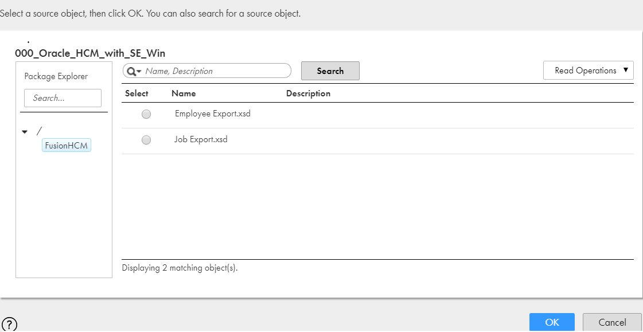Screen dimensions: 643x332
Task: Focus the Name, Description search field
Action: [x=206, y=71]
